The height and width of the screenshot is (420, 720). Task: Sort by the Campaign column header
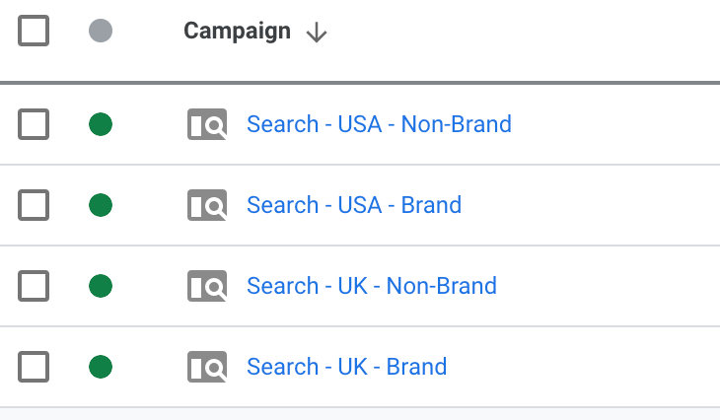coord(237,32)
